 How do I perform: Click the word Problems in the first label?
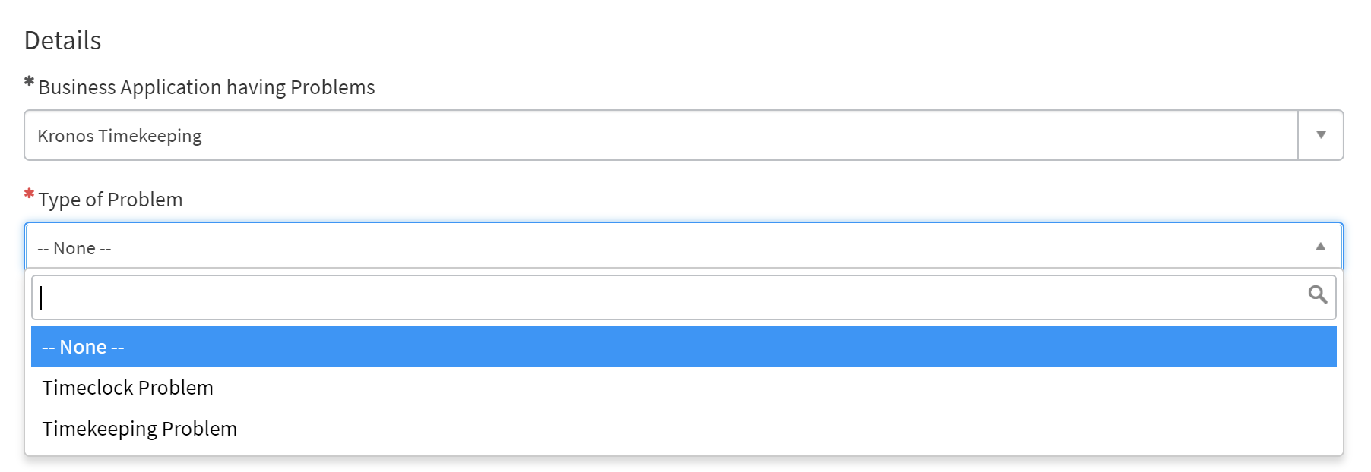[x=333, y=87]
